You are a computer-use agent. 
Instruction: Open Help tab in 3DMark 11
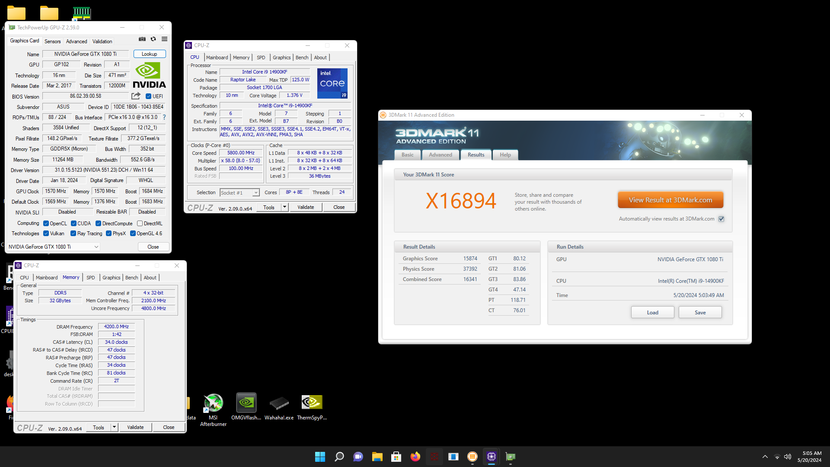click(x=505, y=155)
